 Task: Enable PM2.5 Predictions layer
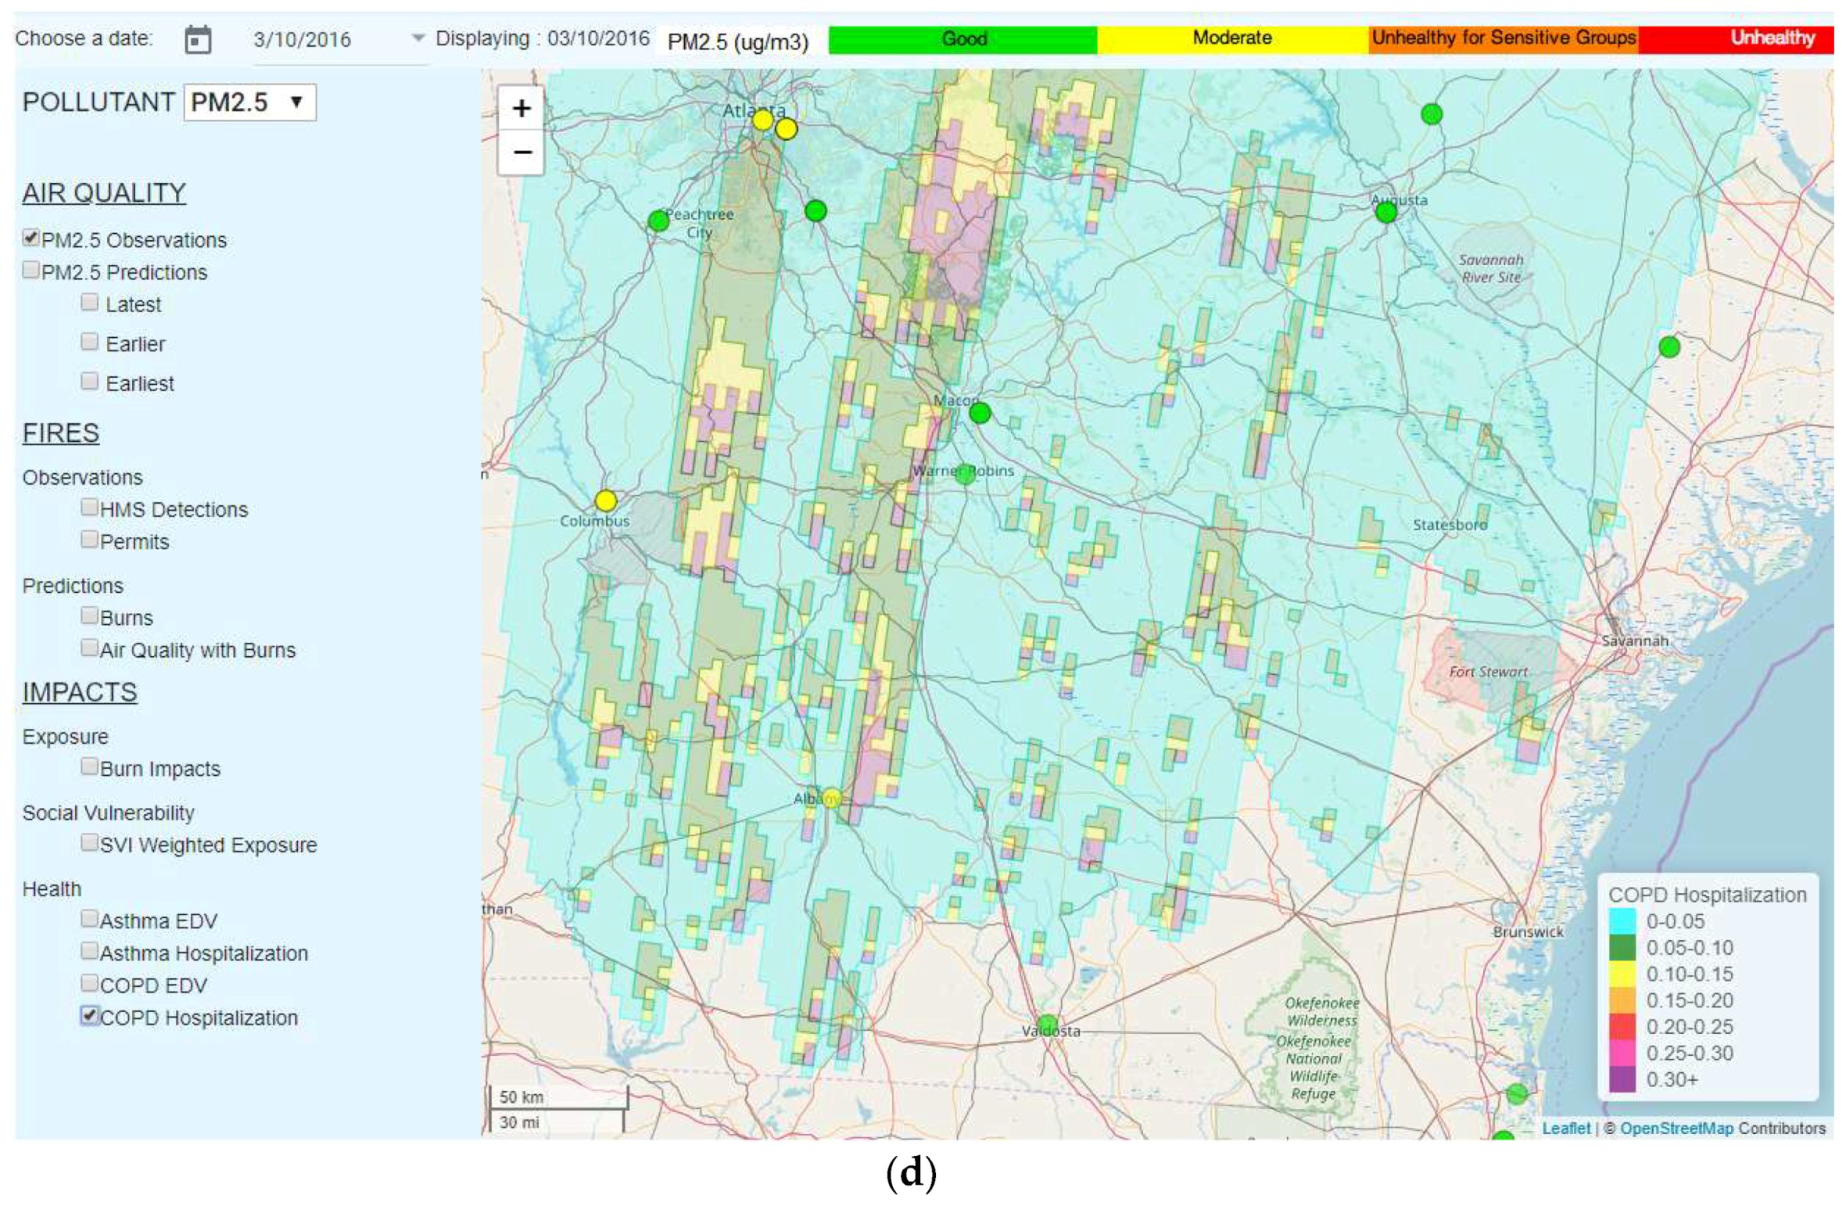(x=31, y=269)
